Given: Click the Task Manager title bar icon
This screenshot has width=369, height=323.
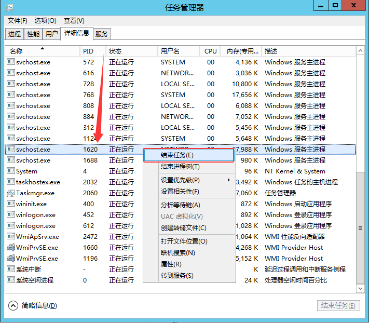Looking at the screenshot, I should [8, 7].
